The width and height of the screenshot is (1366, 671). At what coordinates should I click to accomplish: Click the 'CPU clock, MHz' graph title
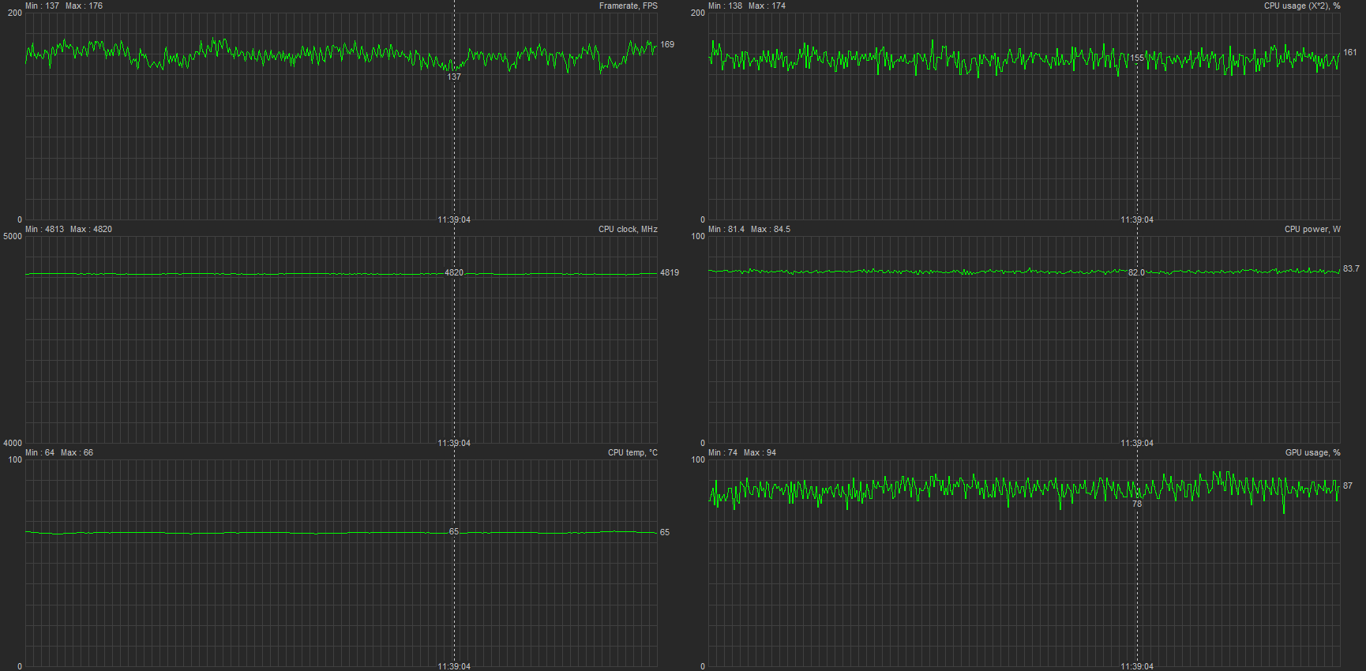click(x=628, y=230)
